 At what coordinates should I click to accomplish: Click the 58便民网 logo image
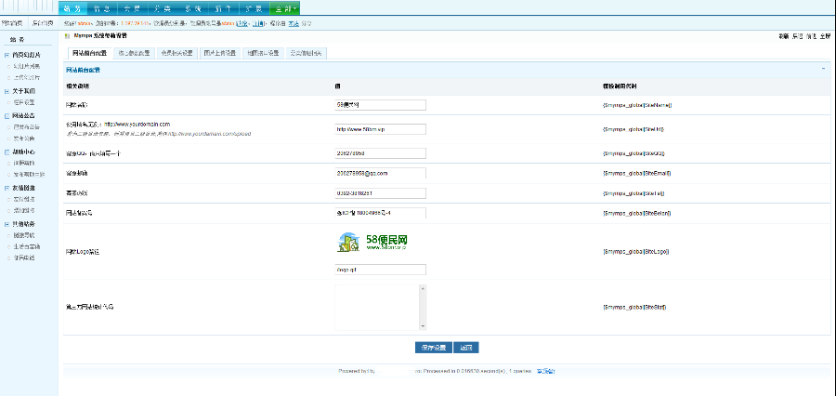pyautogui.click(x=372, y=243)
